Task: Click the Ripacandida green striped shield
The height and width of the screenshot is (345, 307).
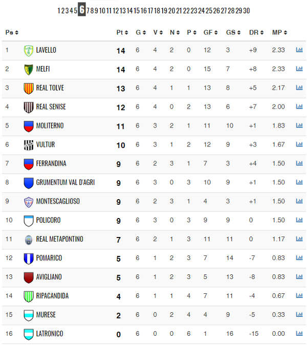Action: (29, 296)
